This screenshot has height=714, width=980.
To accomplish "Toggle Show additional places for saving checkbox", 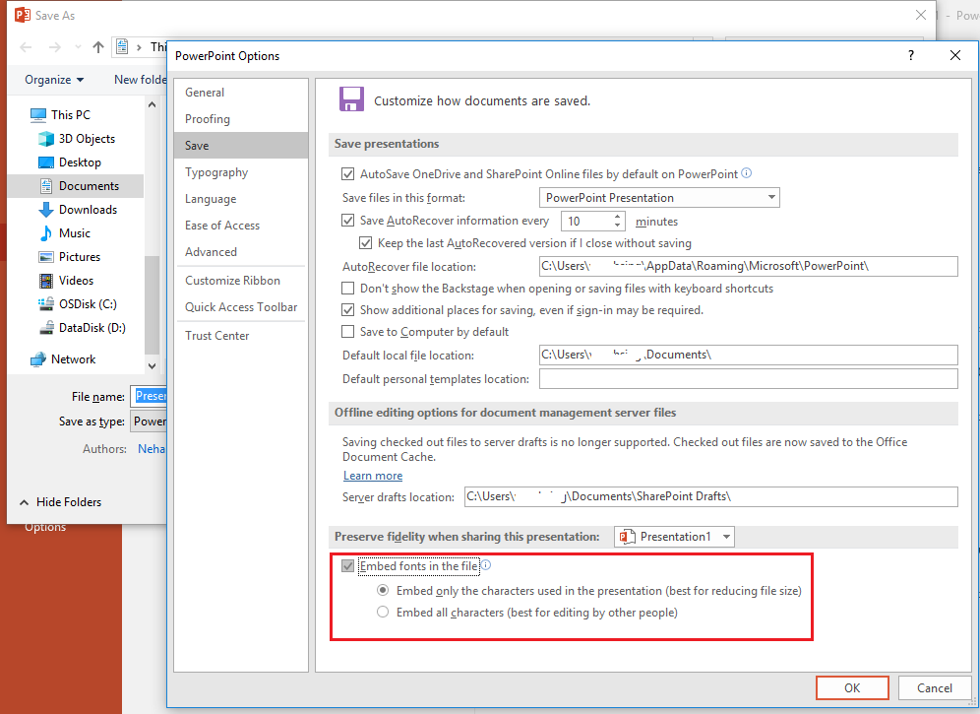I will click(348, 310).
